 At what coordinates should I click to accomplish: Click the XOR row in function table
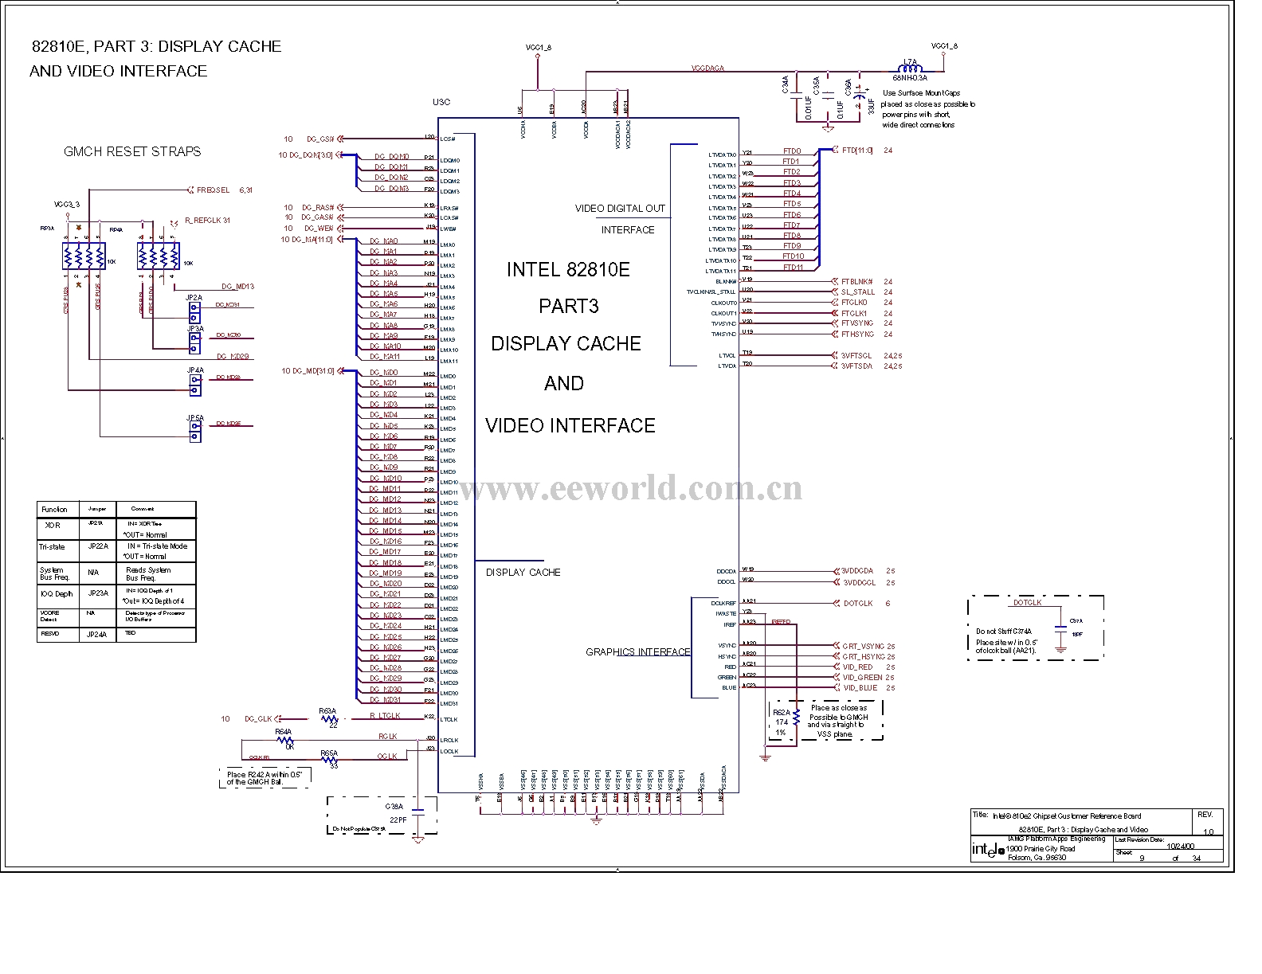click(x=116, y=530)
